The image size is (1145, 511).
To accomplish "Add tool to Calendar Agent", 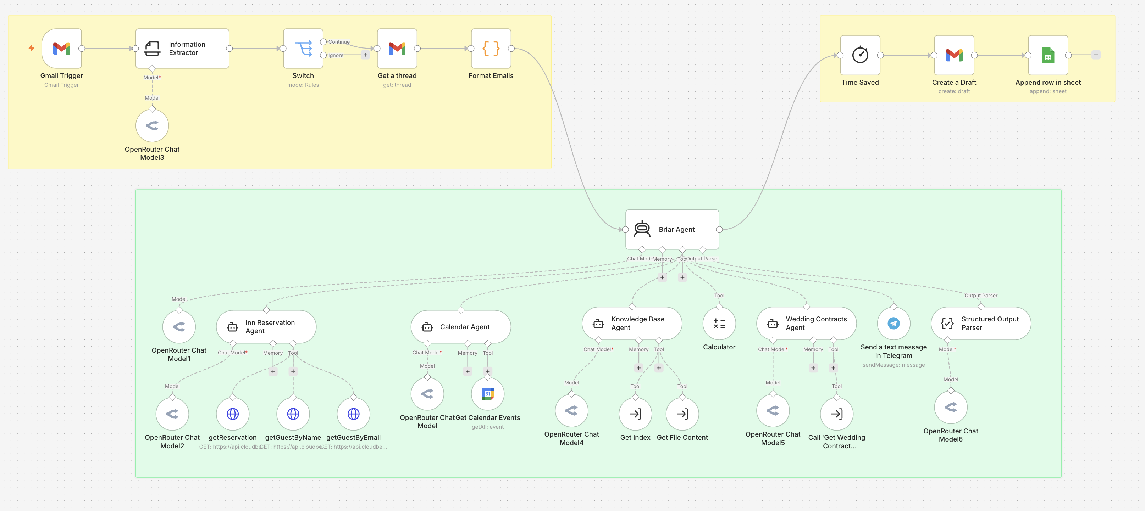I will click(488, 371).
